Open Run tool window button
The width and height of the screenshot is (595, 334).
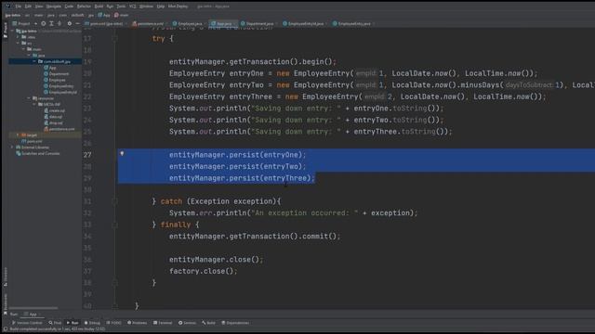point(73,323)
